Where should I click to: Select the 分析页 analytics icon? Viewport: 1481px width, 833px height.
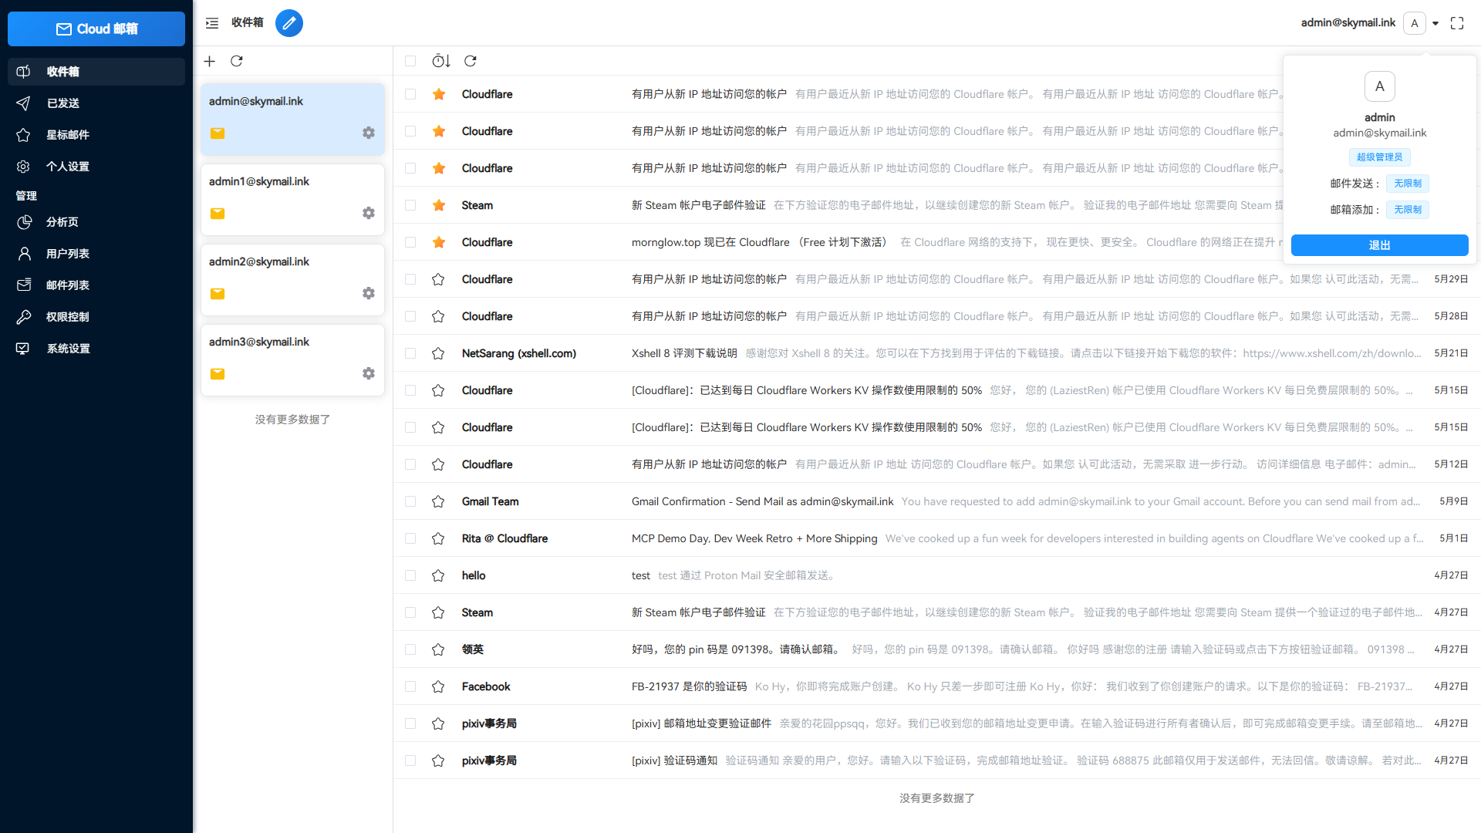point(23,222)
